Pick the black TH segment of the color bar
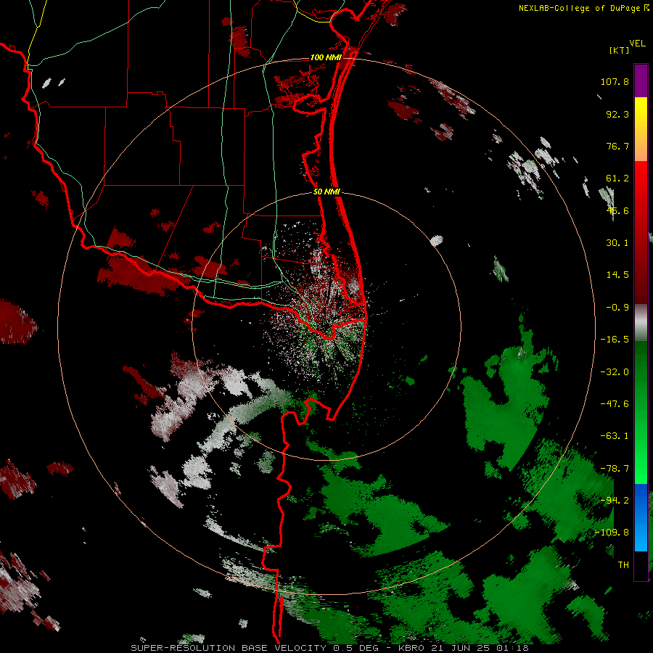The height and width of the screenshot is (653, 653). point(641,565)
